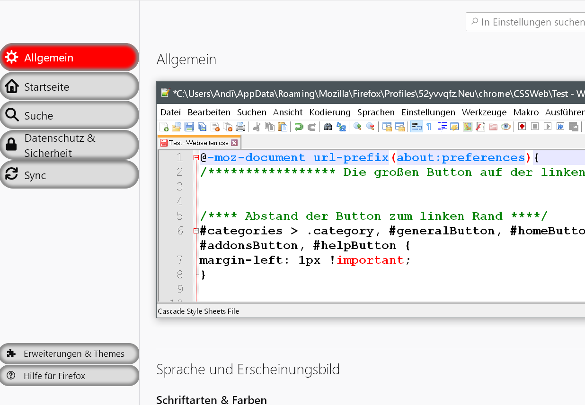Image resolution: width=585 pixels, height=405 pixels.
Task: Open the Sync settings category
Action: coord(69,175)
